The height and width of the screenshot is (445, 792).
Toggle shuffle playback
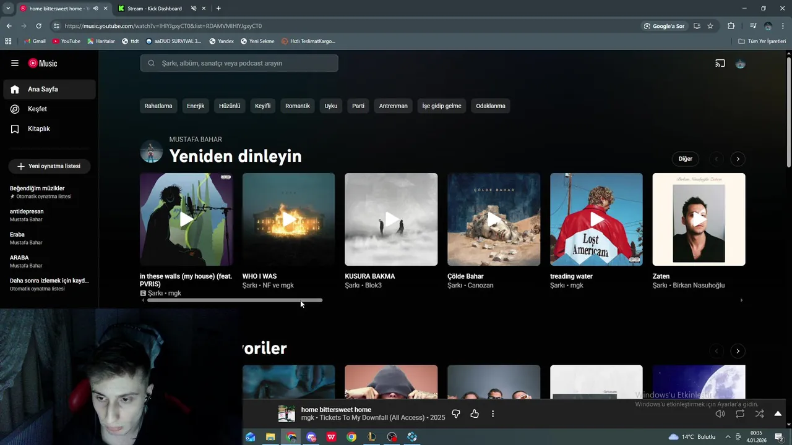(759, 414)
